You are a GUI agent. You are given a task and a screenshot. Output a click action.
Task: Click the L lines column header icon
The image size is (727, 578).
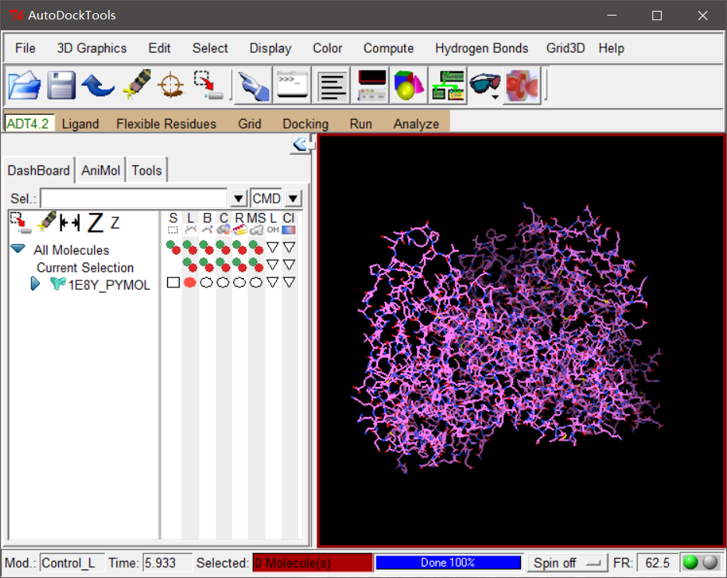point(190,223)
